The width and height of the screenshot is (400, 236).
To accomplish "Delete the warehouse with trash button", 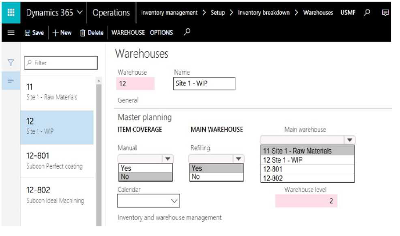I will click(91, 33).
